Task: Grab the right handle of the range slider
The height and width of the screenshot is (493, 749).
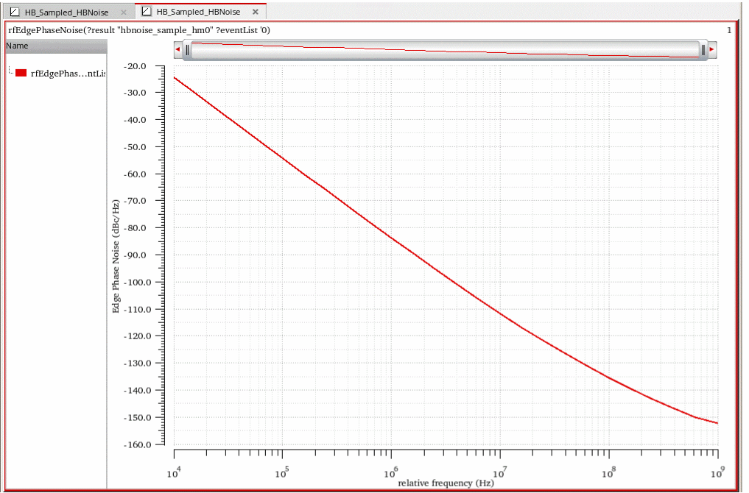Action: 703,49
